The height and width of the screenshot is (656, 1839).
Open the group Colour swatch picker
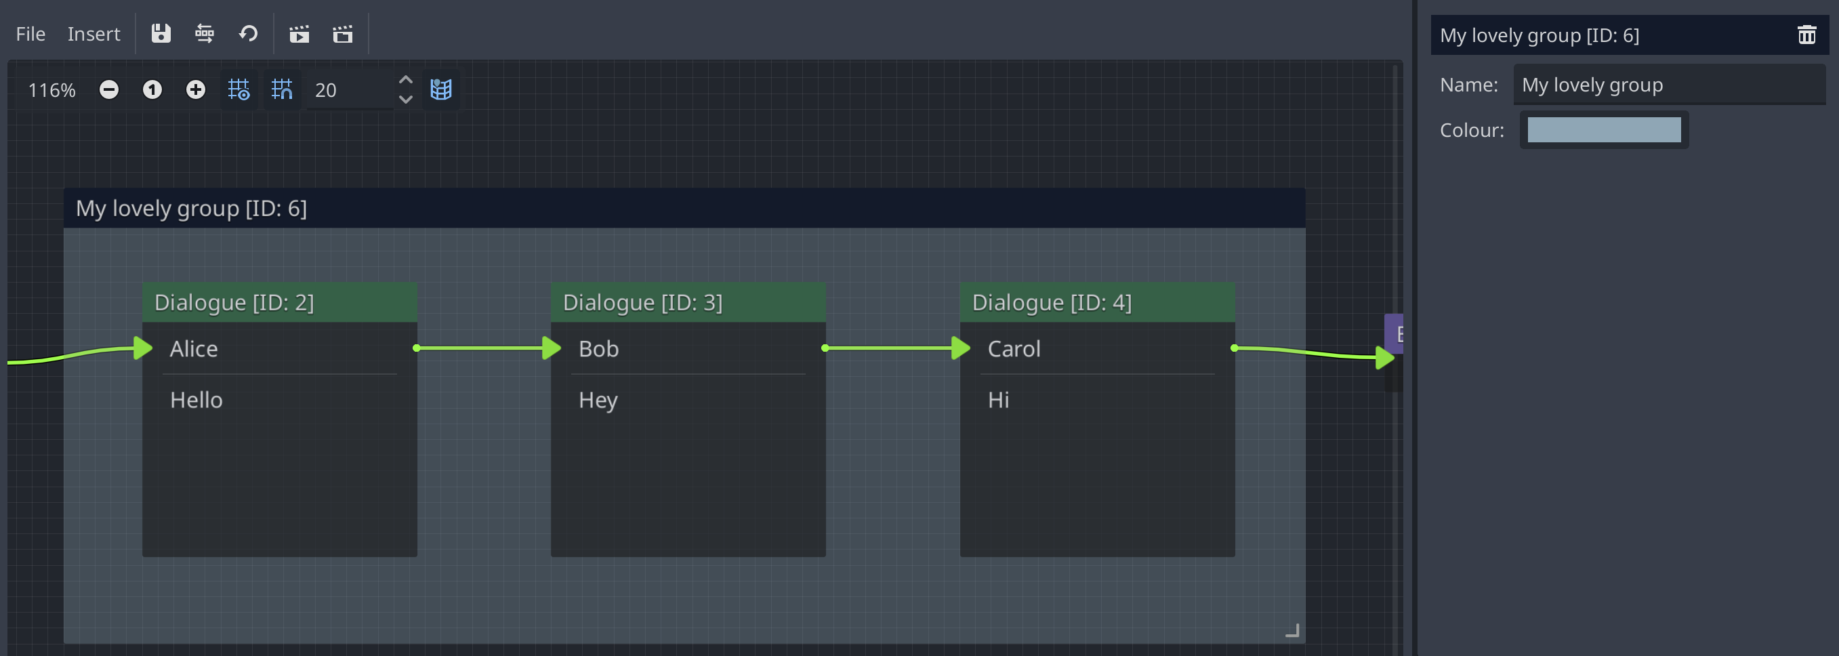point(1603,130)
